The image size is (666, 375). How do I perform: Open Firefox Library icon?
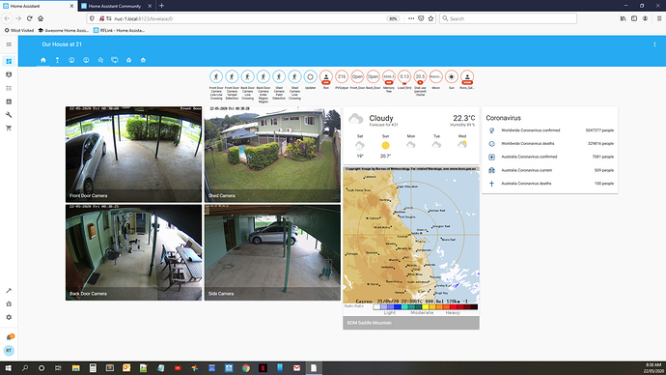coord(623,18)
